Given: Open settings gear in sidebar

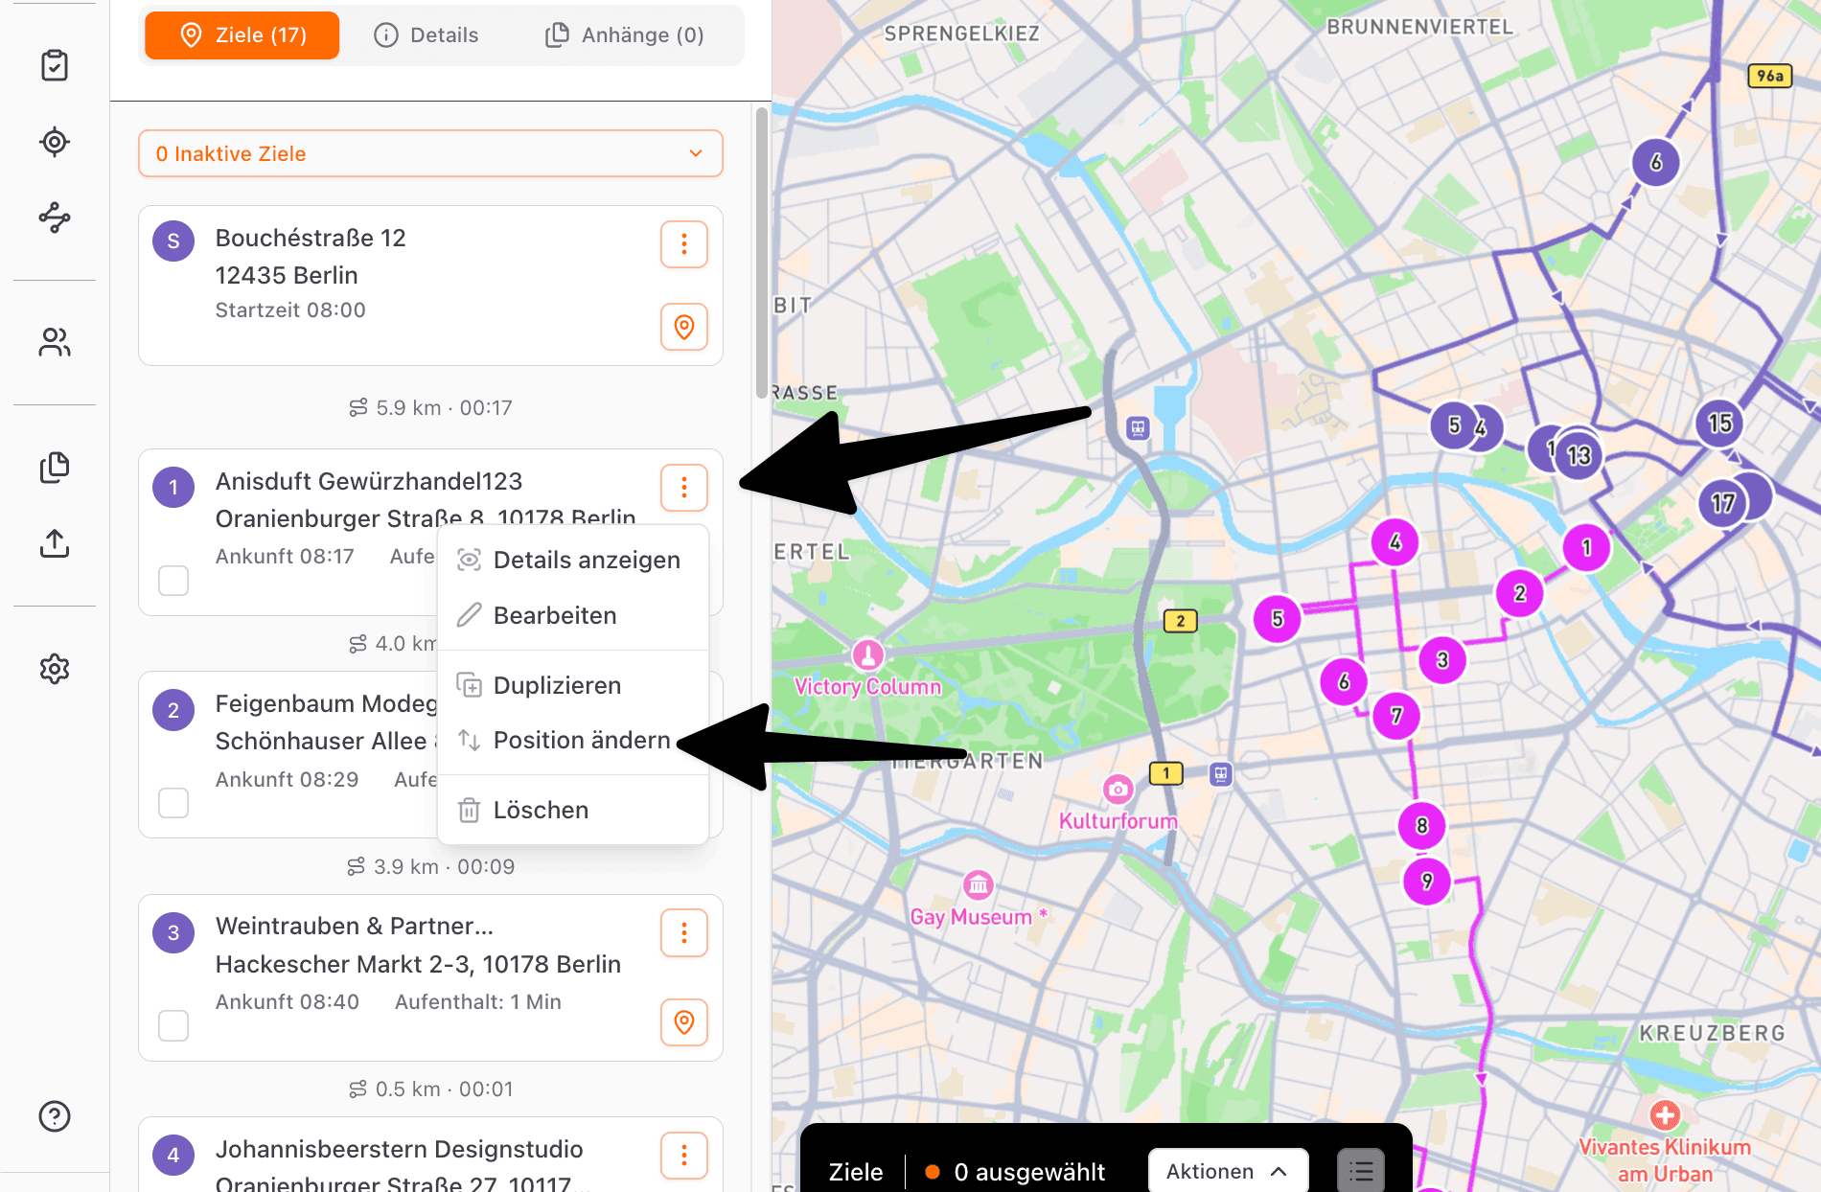Looking at the screenshot, I should click(x=55, y=669).
